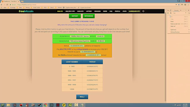190x107 pixels.
Task: Show more DevTools tabs chevron
Action: pyautogui.click(x=181, y=10)
